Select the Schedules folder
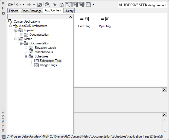Screen dimensions: 169x140 click(x=41, y=56)
